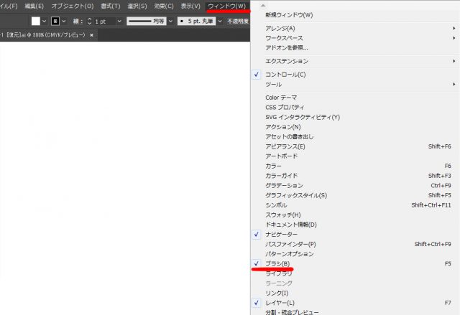This screenshot has height=315, width=460.
Task: Click the stroke color box icon
Action: (x=54, y=21)
